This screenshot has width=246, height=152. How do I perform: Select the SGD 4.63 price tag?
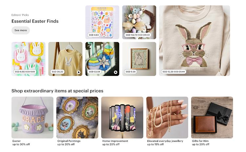pyautogui.click(x=94, y=35)
